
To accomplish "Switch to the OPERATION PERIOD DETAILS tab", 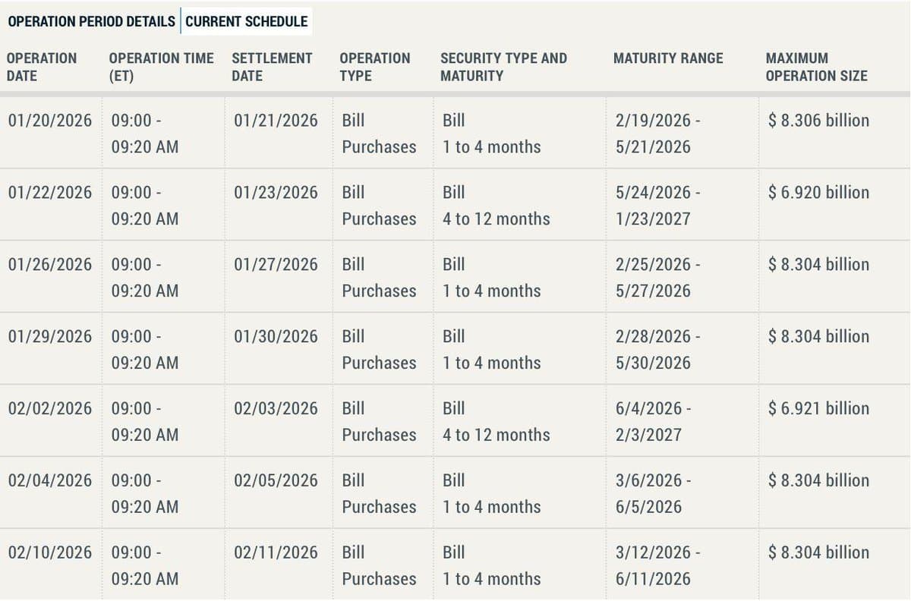I will pos(91,21).
